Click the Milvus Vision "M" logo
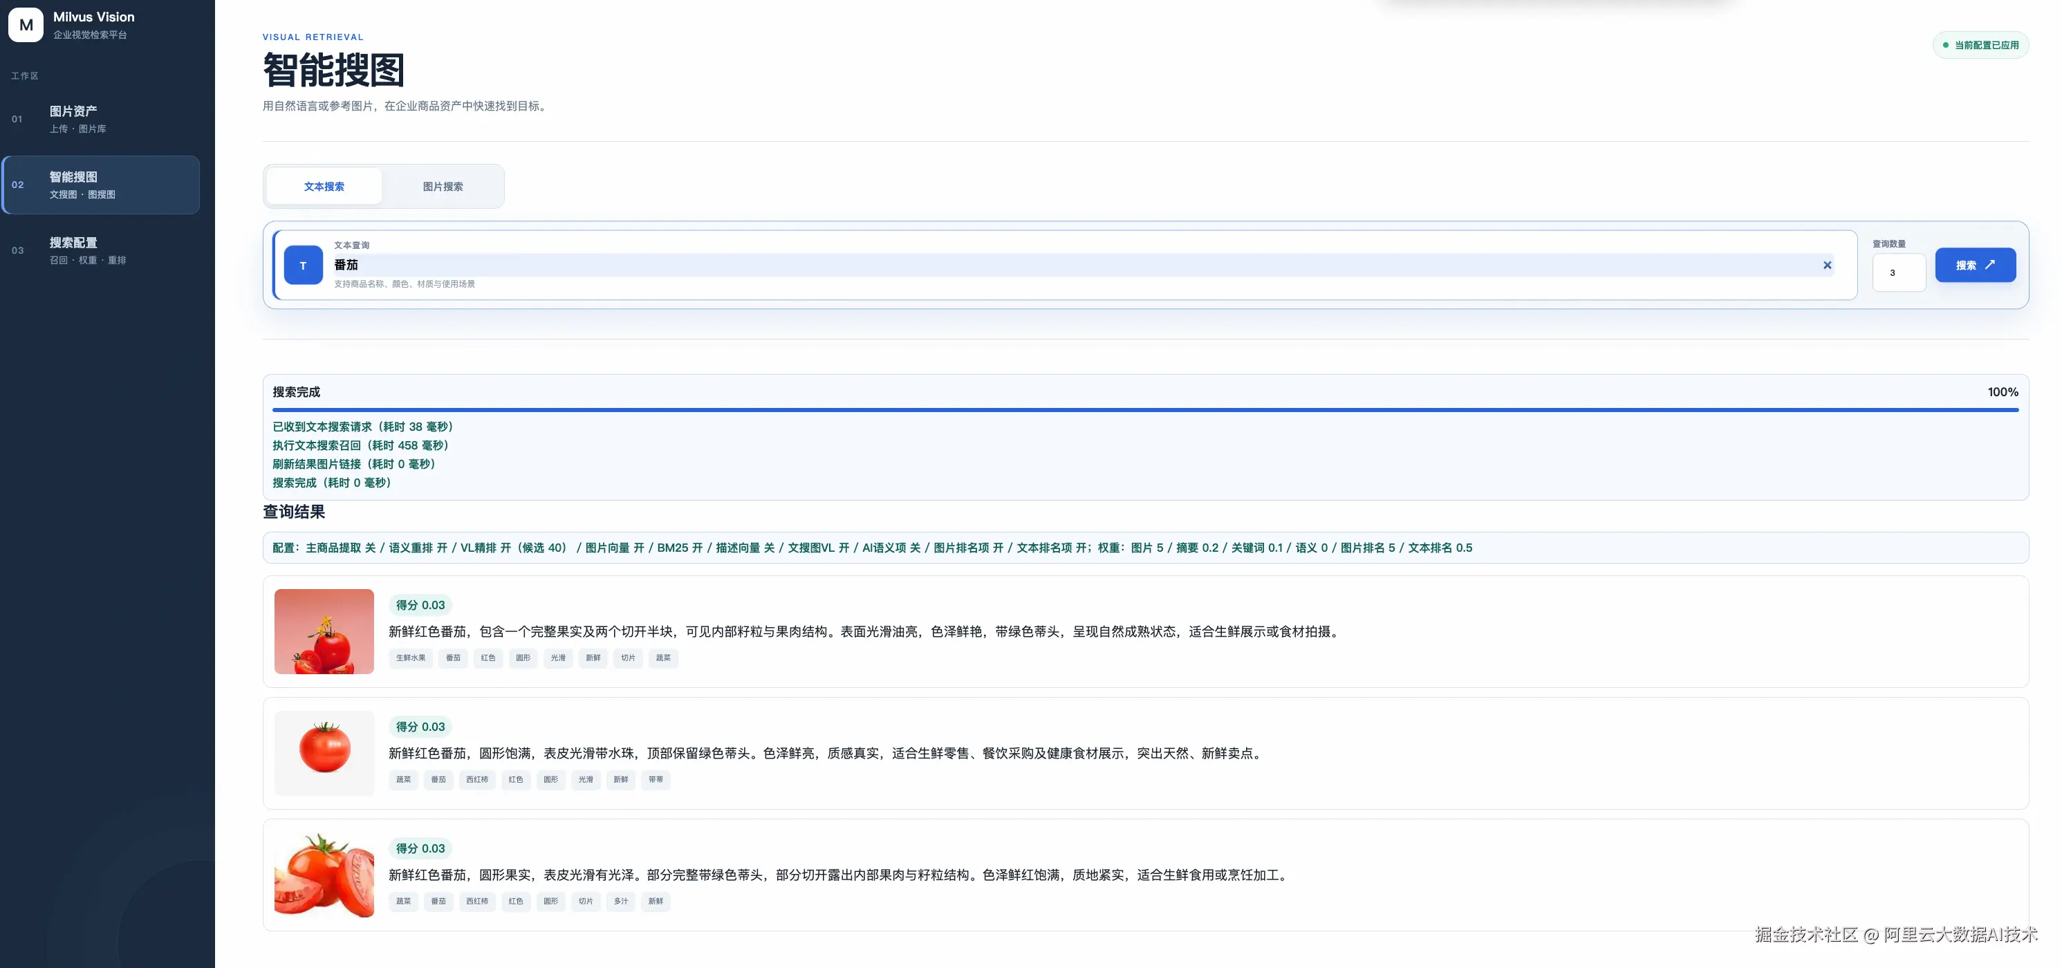 click(26, 25)
